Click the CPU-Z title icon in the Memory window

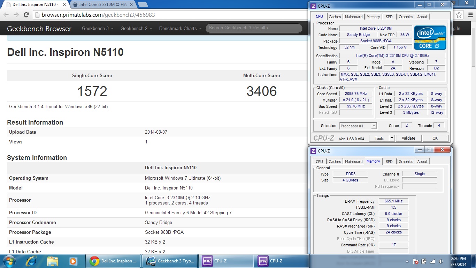coord(313,151)
